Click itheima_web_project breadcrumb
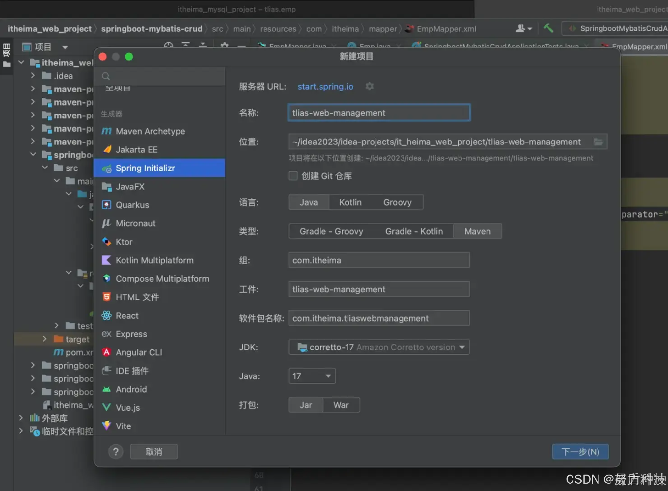This screenshot has width=668, height=491. coord(49,29)
